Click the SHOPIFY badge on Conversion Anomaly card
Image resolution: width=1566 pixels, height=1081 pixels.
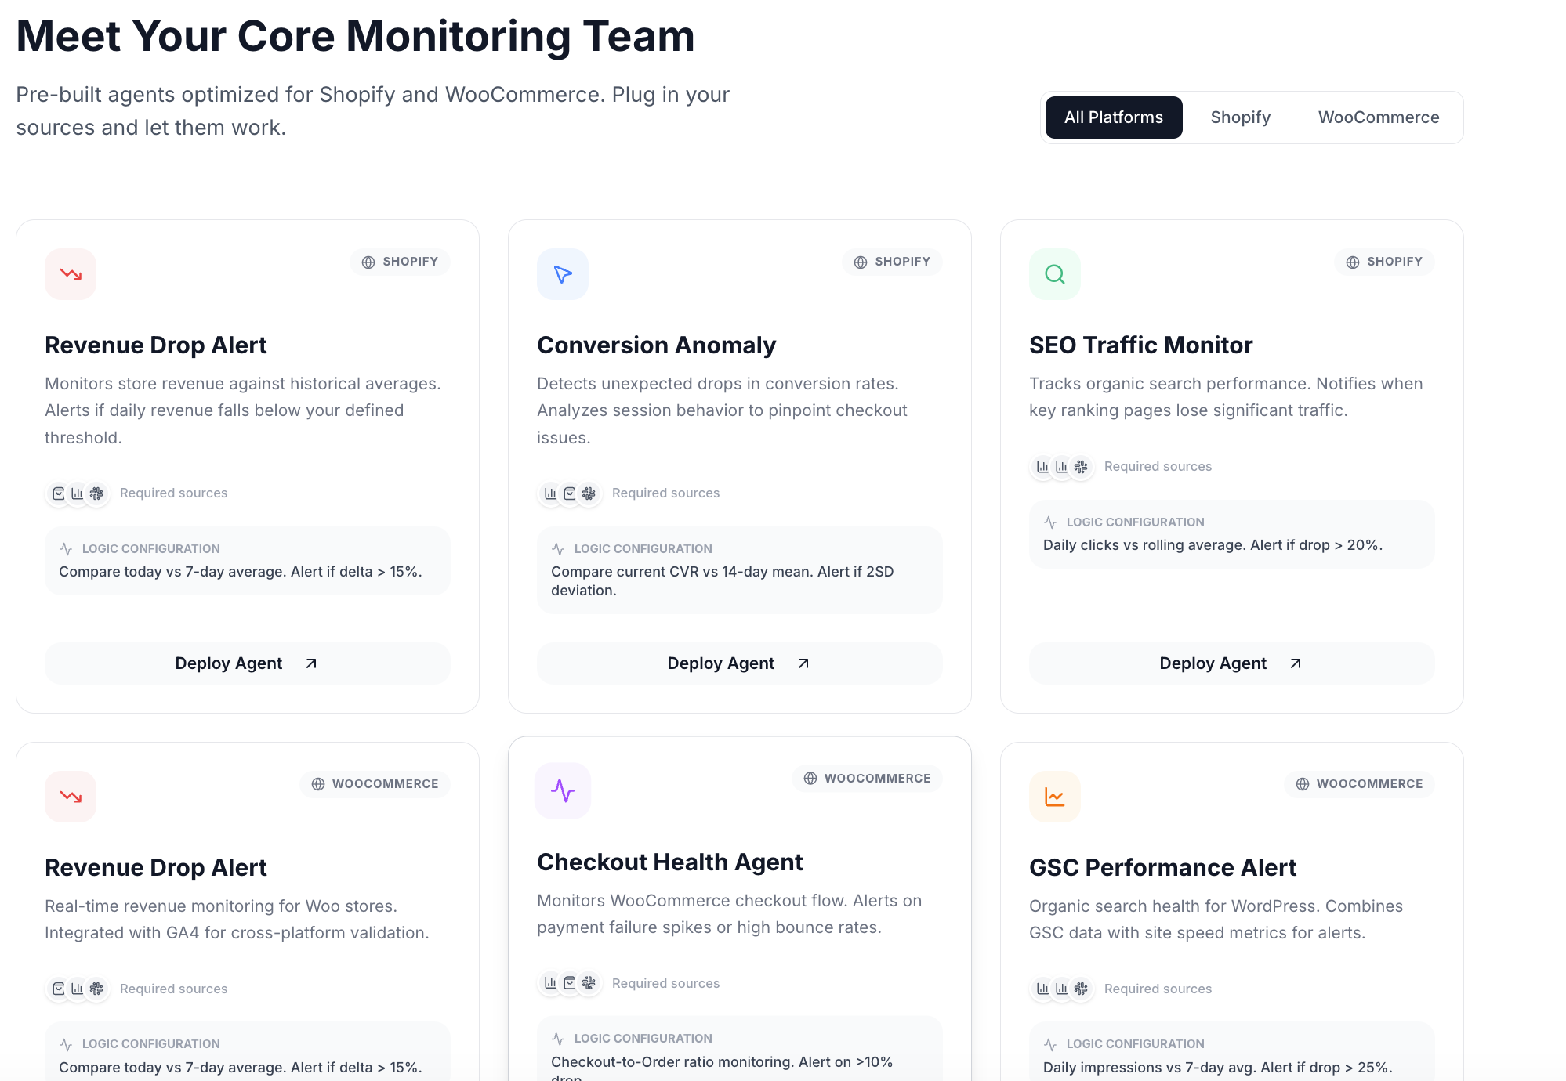point(892,262)
